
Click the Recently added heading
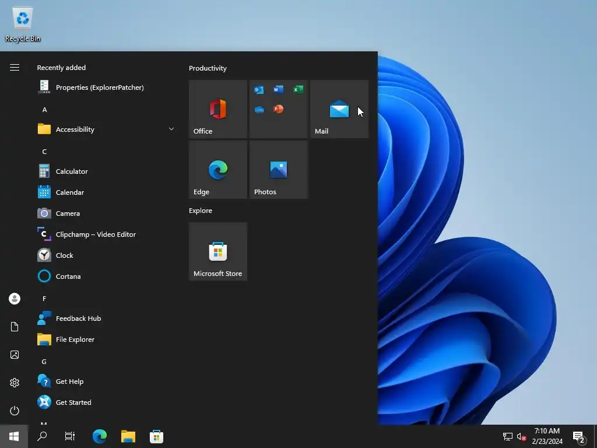pos(61,68)
